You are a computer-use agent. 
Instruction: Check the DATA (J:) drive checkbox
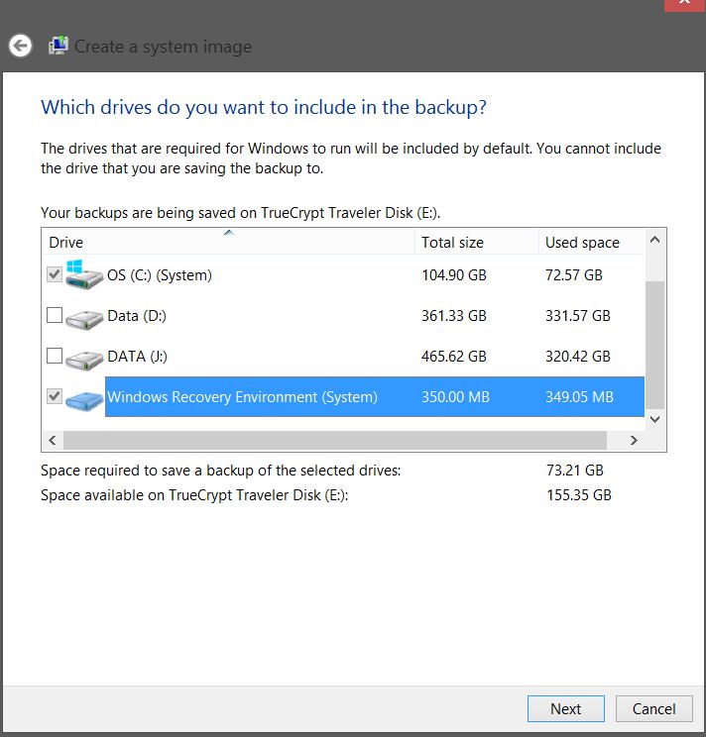(x=55, y=356)
